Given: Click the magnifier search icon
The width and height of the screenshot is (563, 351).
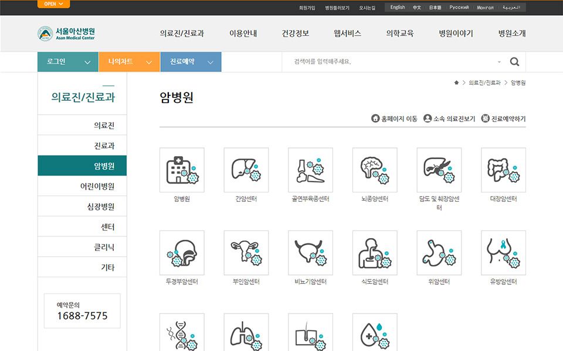Looking at the screenshot, I should tap(514, 62).
